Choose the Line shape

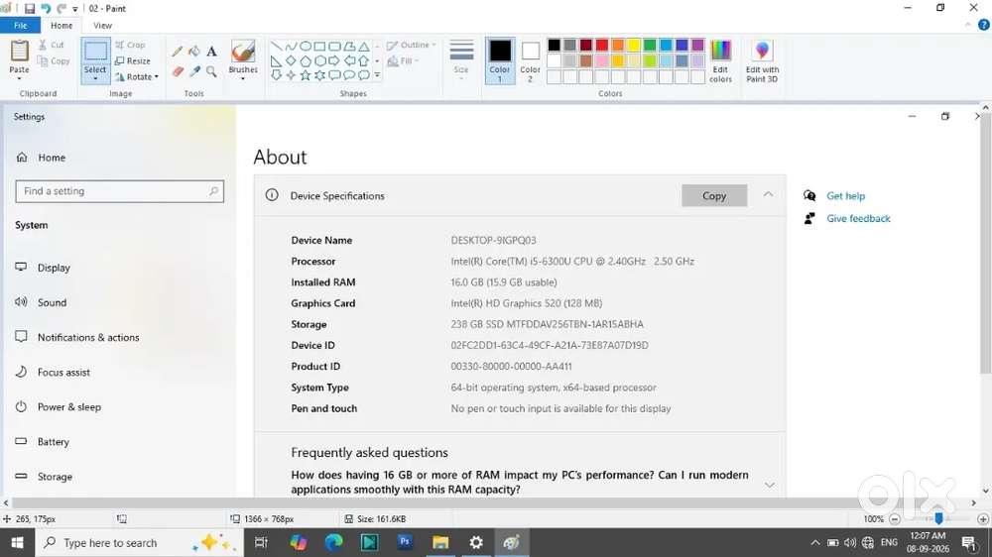click(277, 47)
